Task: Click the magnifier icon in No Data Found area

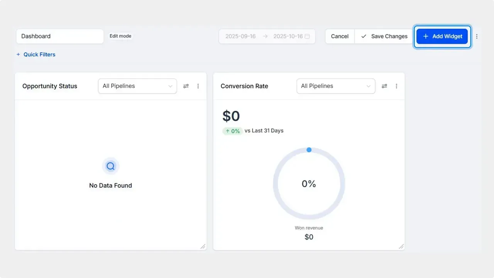Action: [x=110, y=166]
